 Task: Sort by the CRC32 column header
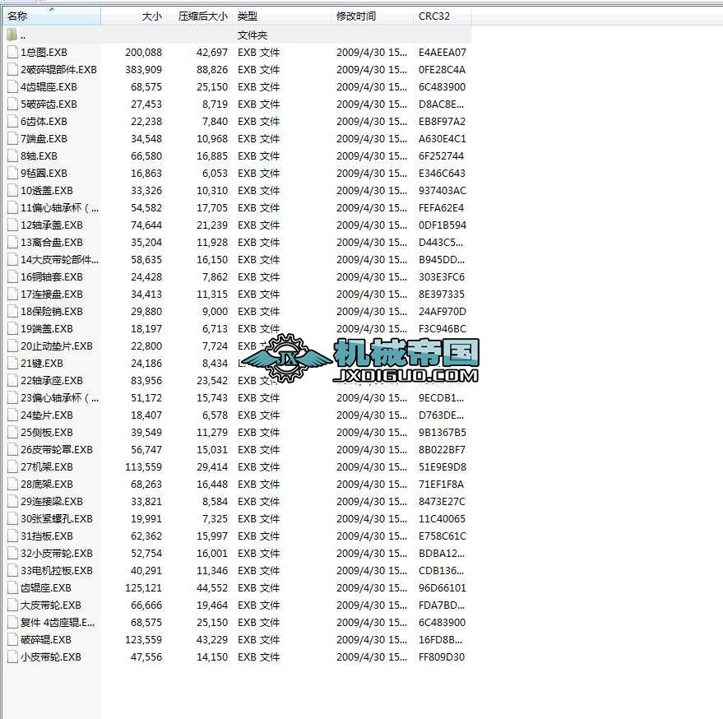(x=443, y=16)
